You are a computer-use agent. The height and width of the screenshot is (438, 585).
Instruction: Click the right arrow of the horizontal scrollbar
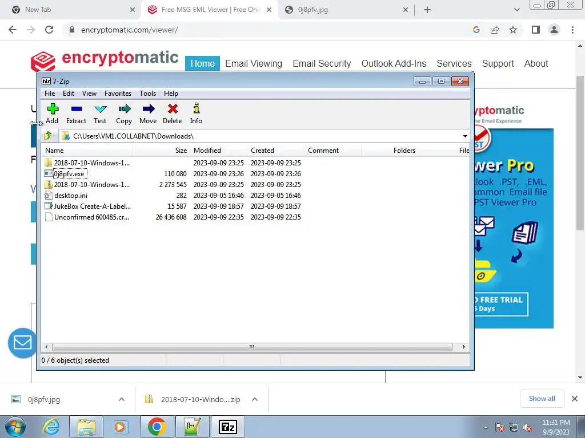[x=464, y=347]
